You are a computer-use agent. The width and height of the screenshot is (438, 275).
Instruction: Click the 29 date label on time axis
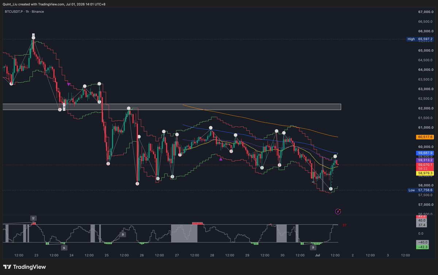247,255
